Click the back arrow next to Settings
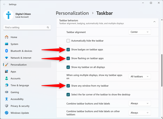Image resolution: width=163 pixels, height=119 pixels. [4, 4]
